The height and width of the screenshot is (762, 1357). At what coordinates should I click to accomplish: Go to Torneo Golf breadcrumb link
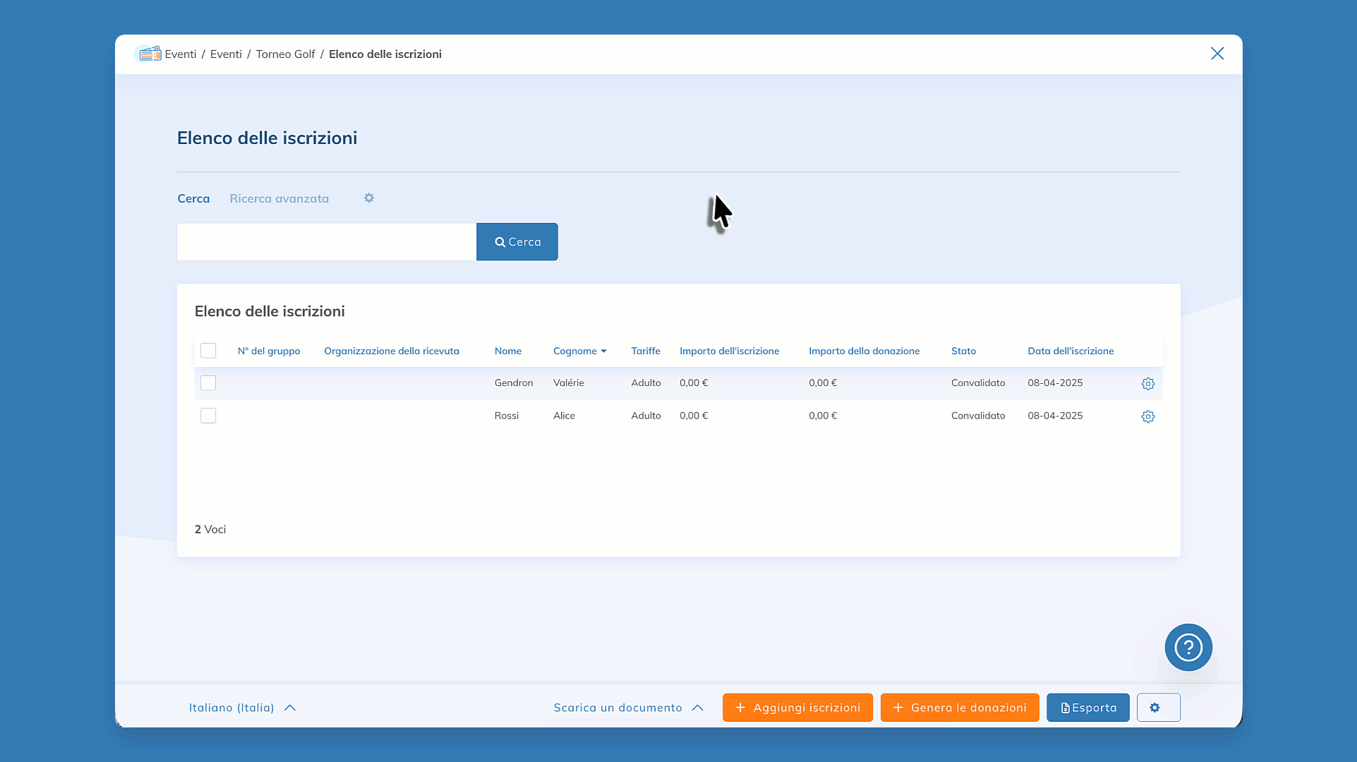click(x=285, y=54)
